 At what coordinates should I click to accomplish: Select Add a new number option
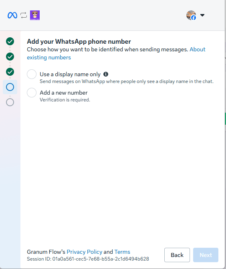point(32,93)
